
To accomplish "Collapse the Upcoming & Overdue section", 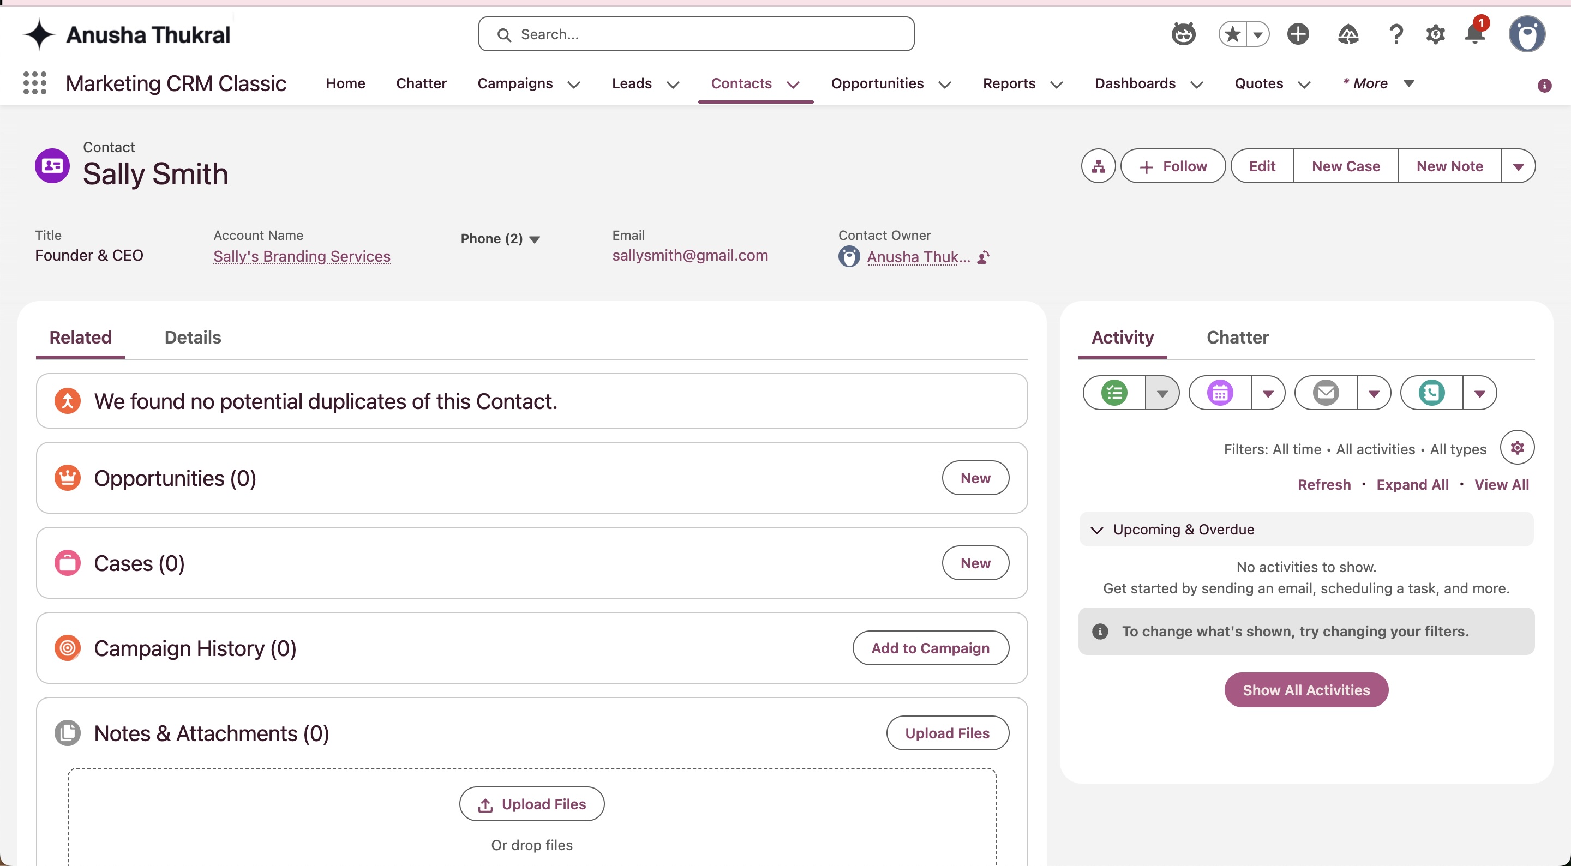I will (1097, 530).
